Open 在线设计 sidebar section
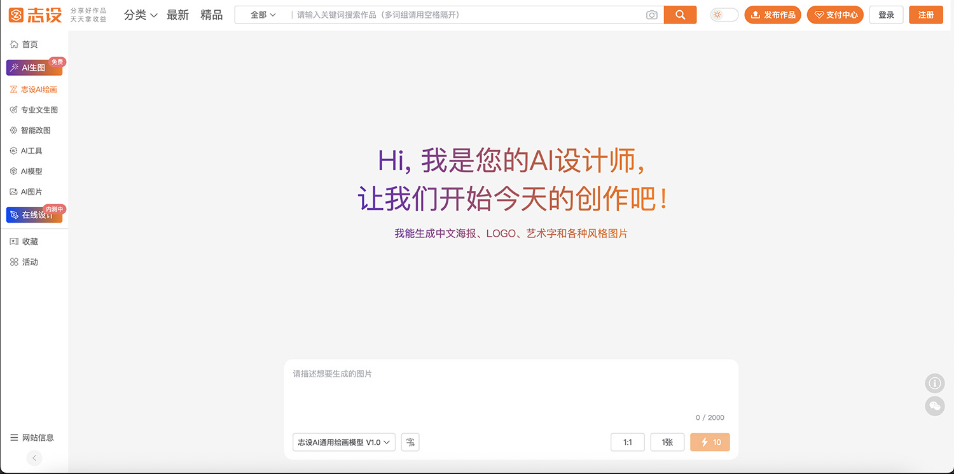 point(34,215)
